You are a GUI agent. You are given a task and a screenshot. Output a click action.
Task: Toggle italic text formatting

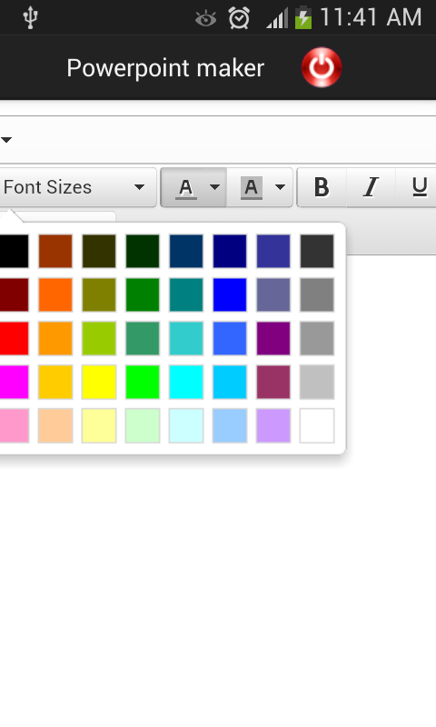click(371, 187)
